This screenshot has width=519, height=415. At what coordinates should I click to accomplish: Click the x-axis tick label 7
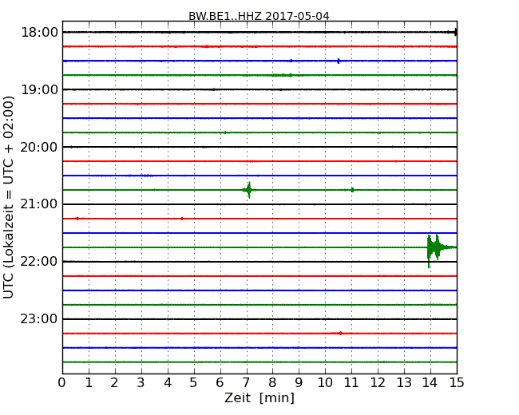click(246, 382)
